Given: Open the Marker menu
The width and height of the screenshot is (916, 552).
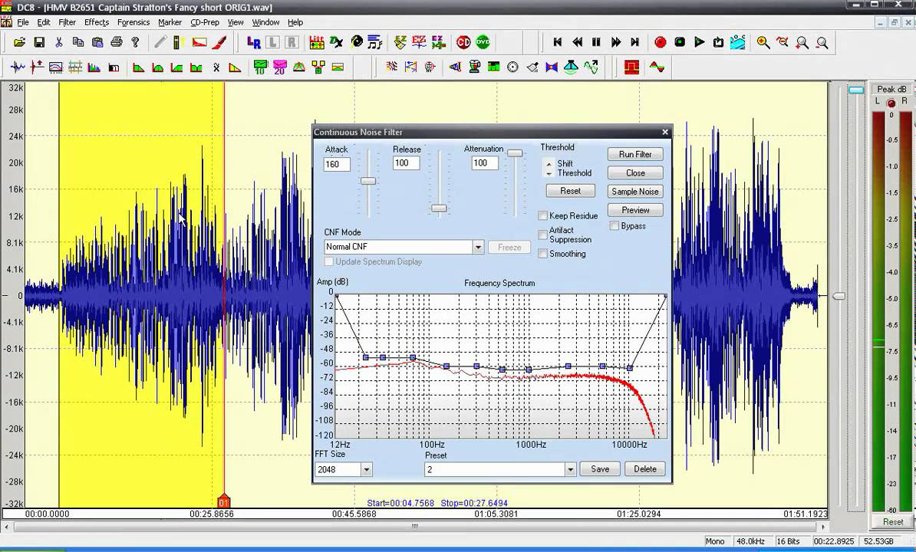Looking at the screenshot, I should 170,22.
